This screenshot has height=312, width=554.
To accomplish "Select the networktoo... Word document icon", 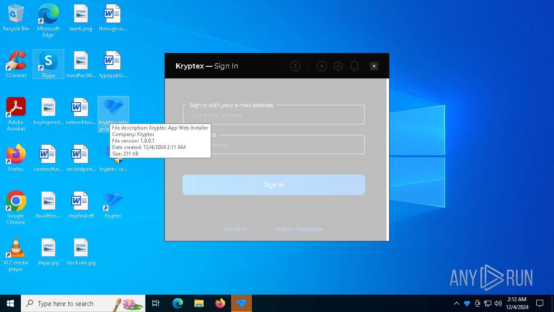I will click(x=81, y=111).
